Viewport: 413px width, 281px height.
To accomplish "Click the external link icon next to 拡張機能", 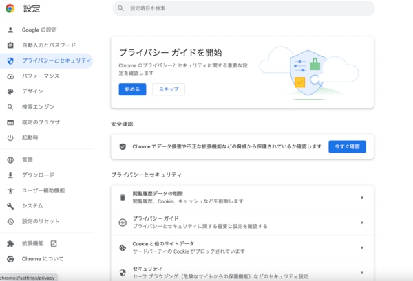I will click(54, 244).
